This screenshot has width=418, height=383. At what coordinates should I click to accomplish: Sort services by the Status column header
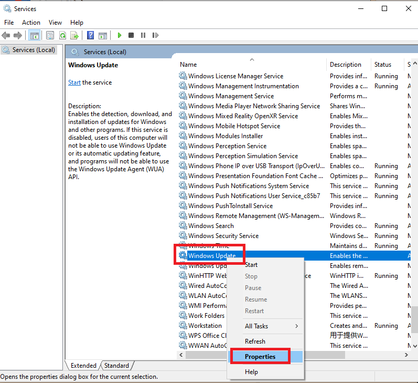(x=383, y=65)
